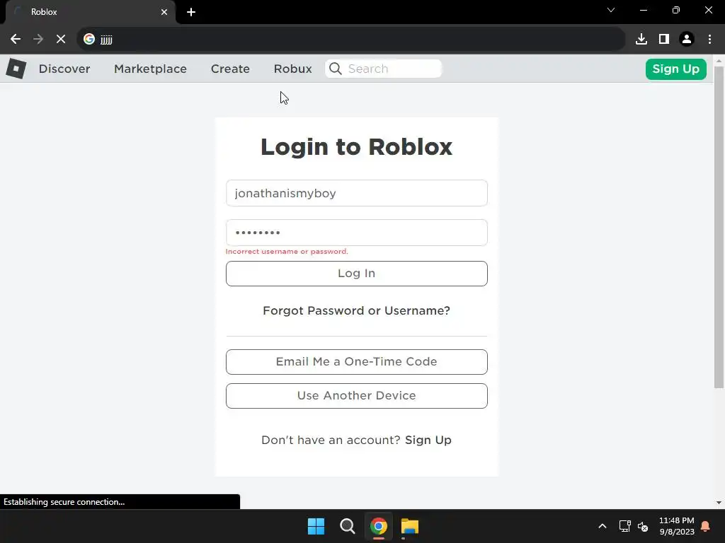The width and height of the screenshot is (725, 543).
Task: Click the muted volume tray icon
Action: [x=643, y=526]
